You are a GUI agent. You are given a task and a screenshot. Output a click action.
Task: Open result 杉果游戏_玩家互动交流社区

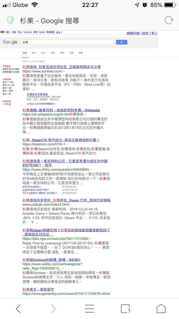point(62,67)
